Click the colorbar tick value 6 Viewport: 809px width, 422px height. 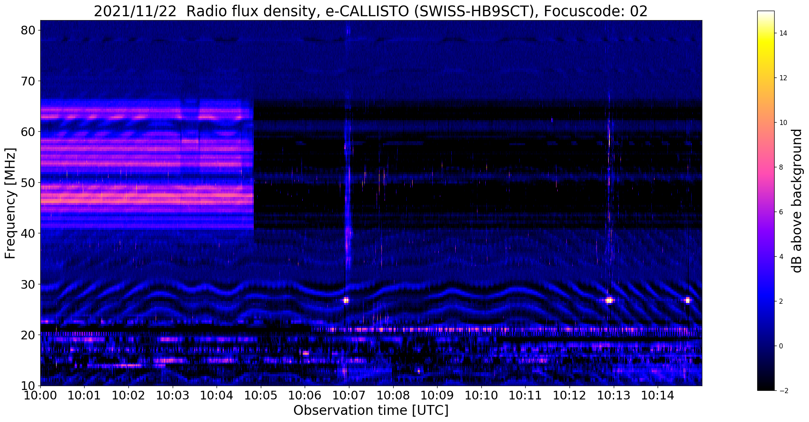tap(780, 212)
